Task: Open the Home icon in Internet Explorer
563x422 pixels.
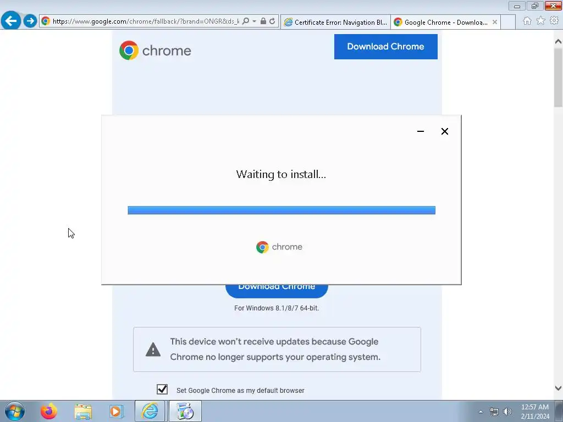Action: (527, 21)
